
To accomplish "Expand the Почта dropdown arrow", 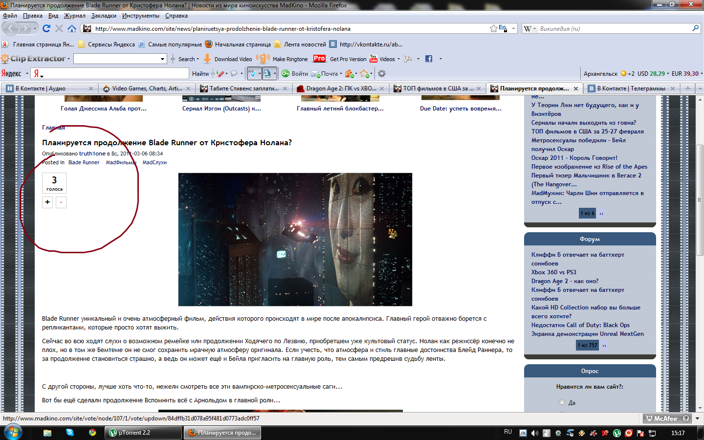I will click(341, 74).
